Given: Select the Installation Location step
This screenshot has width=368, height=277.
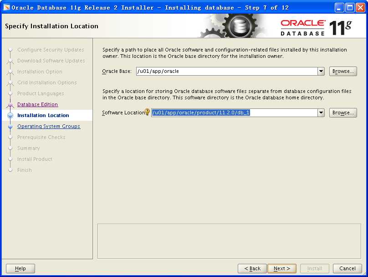Looking at the screenshot, I should pos(43,115).
